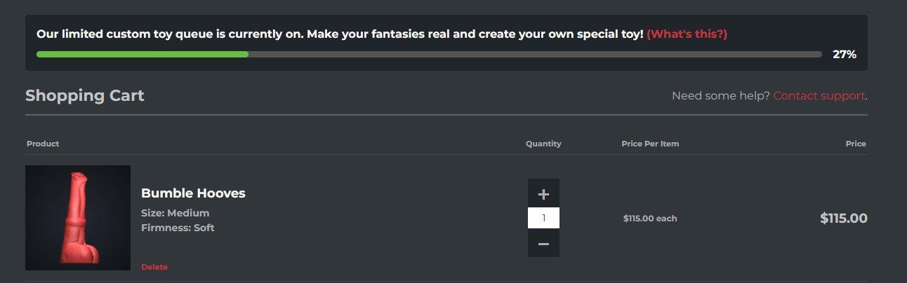Click the custom toy queue banner text

pos(340,34)
